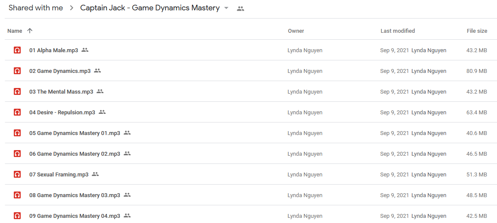Open the Captain Jack folder dropdown arrow

[226, 8]
